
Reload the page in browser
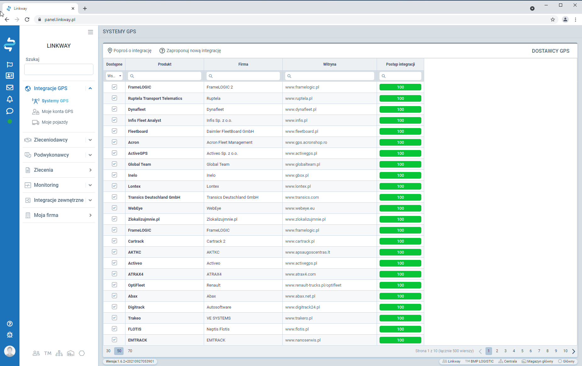coord(27,19)
